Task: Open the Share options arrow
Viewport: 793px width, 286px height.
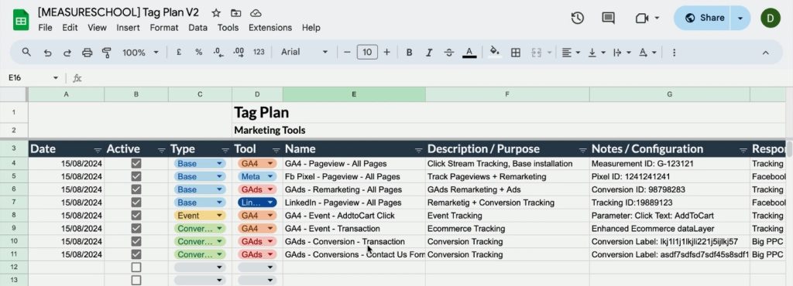Action: tap(740, 18)
